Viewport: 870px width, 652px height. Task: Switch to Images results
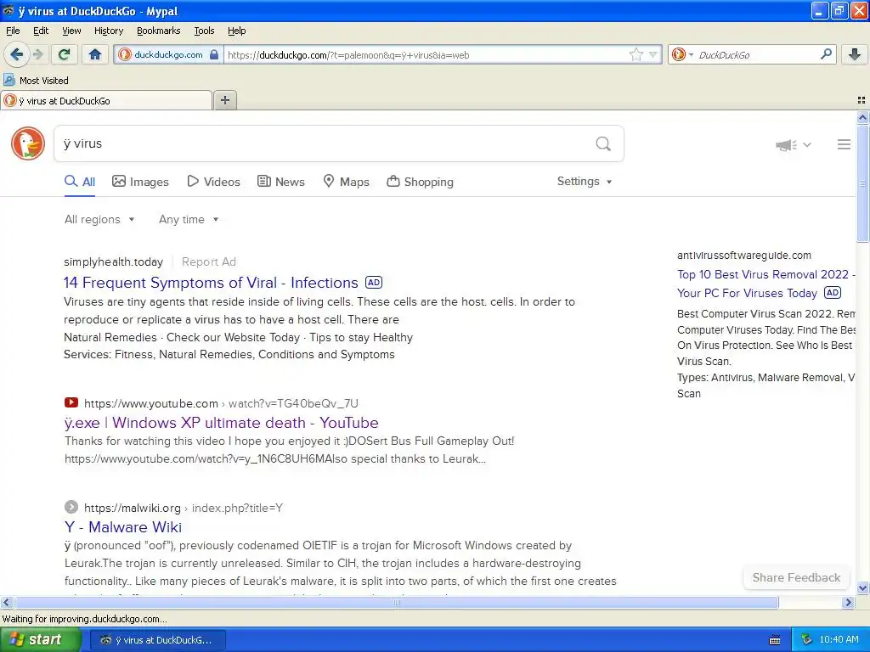click(x=140, y=182)
